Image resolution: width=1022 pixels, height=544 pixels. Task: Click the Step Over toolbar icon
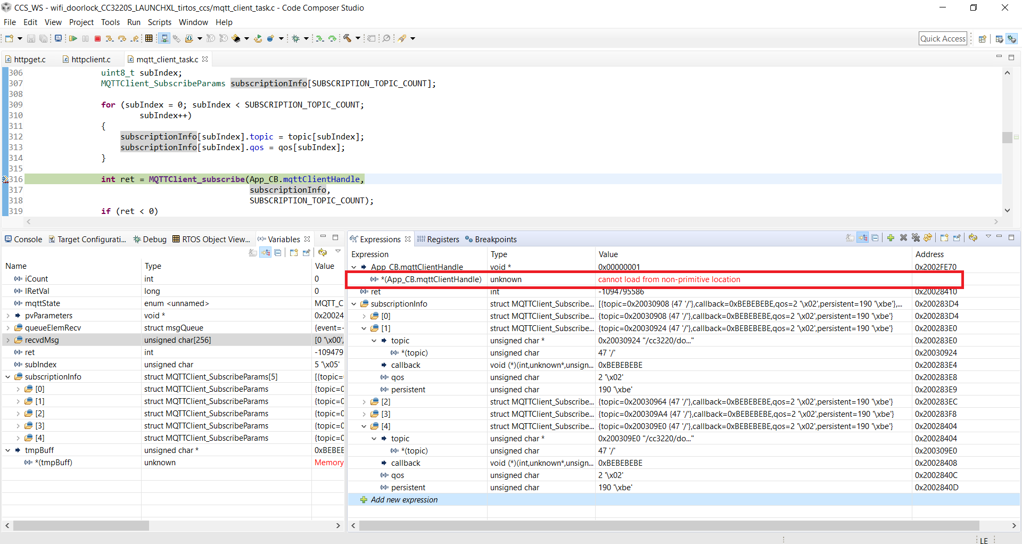[122, 38]
